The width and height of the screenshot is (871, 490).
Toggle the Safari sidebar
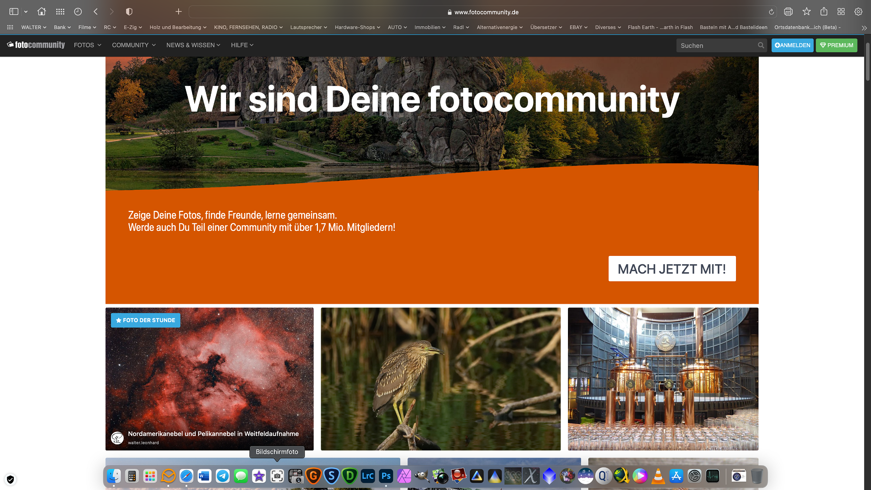(x=14, y=12)
